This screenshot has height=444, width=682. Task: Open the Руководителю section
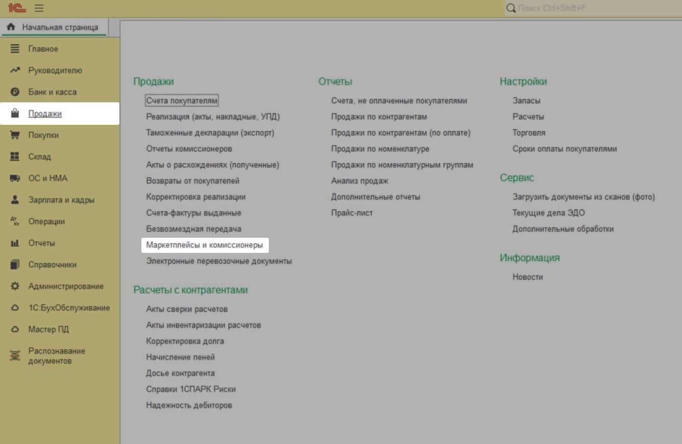(55, 70)
